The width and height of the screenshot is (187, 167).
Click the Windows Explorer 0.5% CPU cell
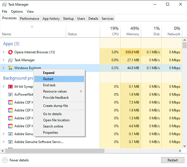point(110,68)
